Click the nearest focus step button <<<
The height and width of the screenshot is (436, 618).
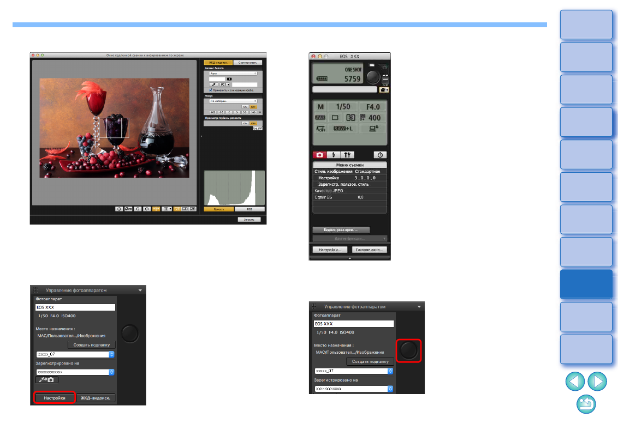tap(213, 112)
